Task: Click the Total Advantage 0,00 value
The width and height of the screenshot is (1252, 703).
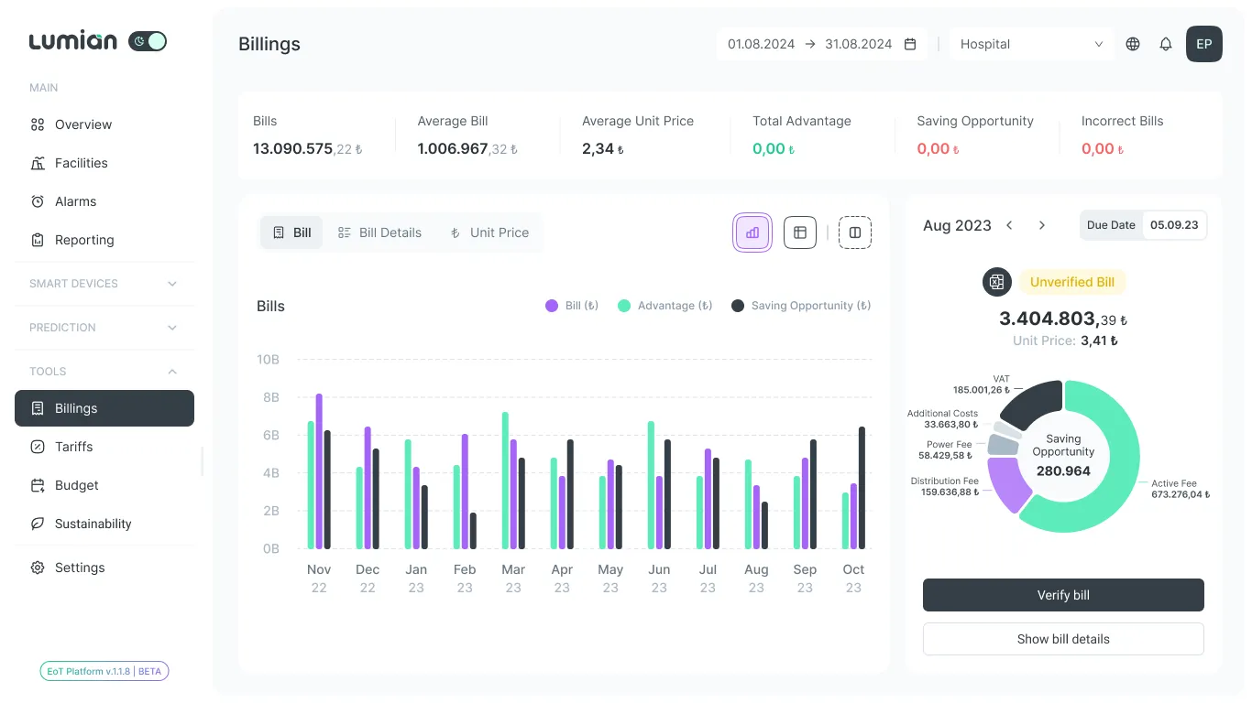Action: click(774, 149)
